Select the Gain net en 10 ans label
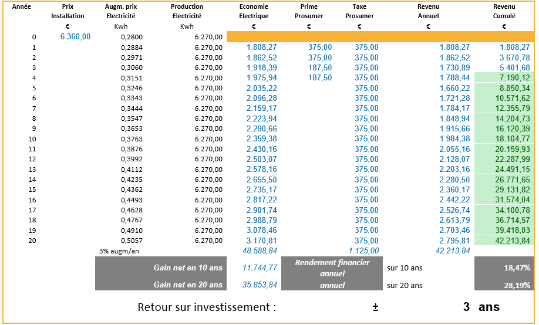This screenshot has height=325, width=539. 188,268
